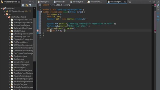This screenshot has height=90, width=160.
Task: Expand the GuiCalc.java node
Action: [x=9, y=59]
